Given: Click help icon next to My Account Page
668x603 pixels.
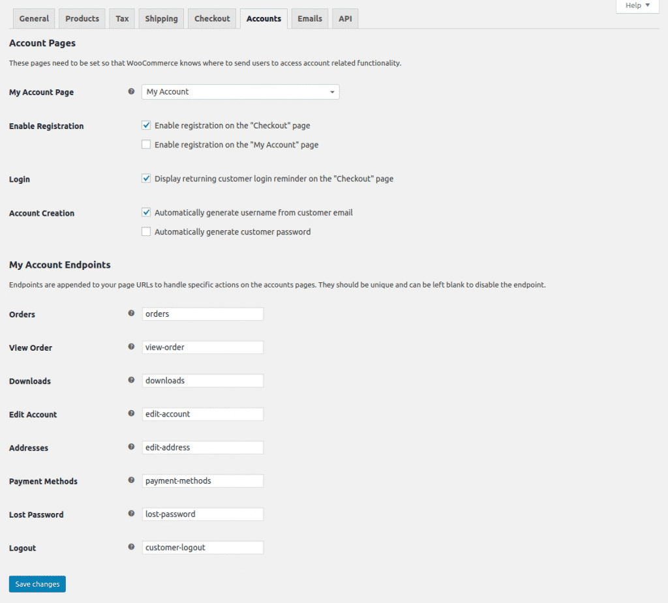Looking at the screenshot, I should (x=131, y=92).
